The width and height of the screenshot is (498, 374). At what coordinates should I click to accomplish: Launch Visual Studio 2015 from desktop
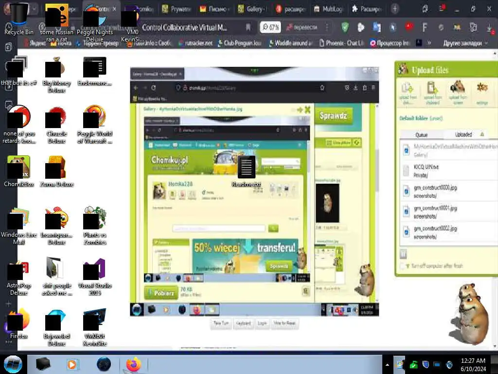pyautogui.click(x=95, y=277)
